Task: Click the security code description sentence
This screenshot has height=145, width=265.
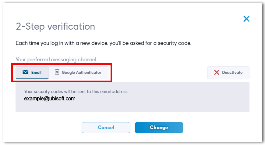Action: pos(104,43)
